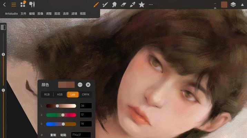This screenshot has height=138, width=247.
Task: Open the Artstudio menu
Action: click(x=11, y=14)
